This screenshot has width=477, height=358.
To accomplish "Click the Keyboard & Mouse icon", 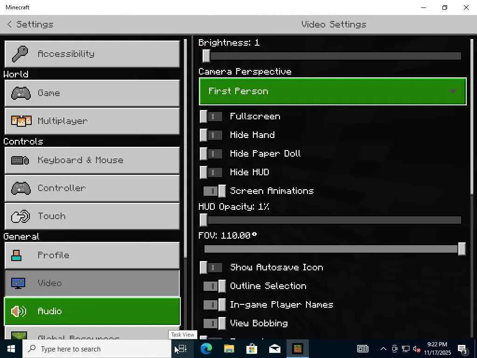I will coord(20,160).
